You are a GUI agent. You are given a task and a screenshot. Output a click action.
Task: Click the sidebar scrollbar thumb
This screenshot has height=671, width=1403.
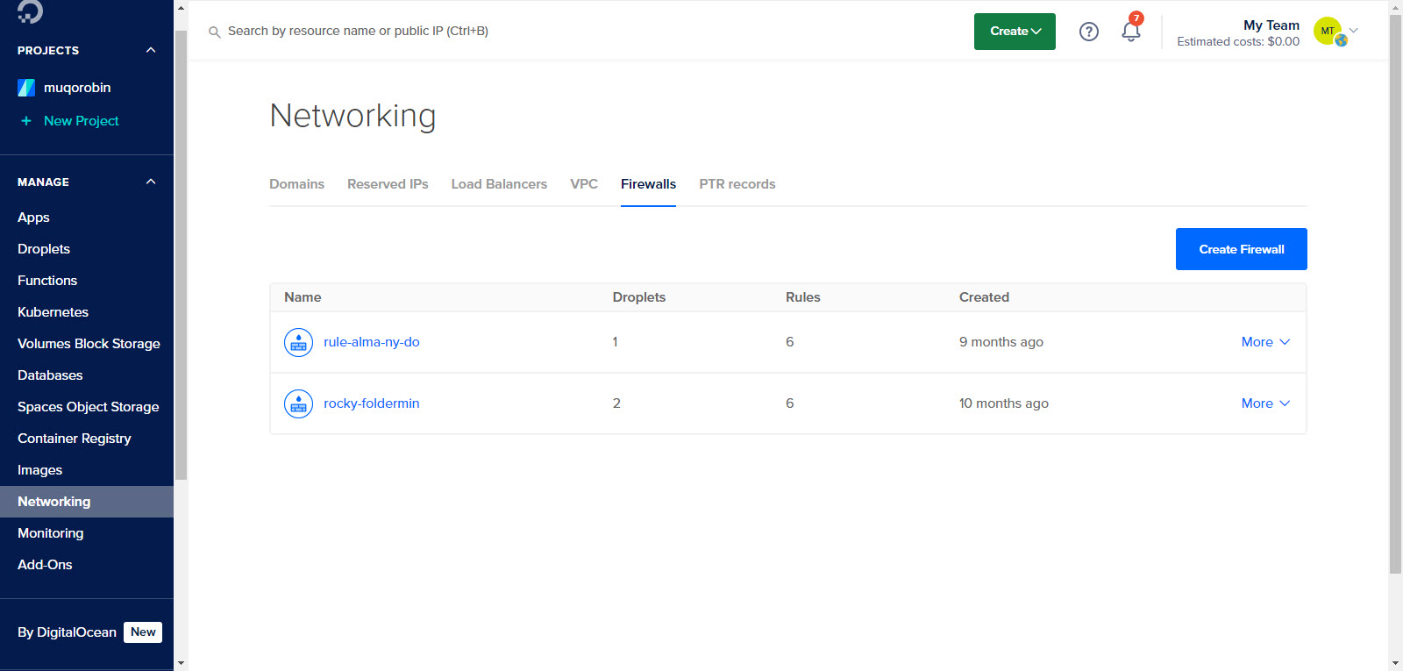coord(181,254)
